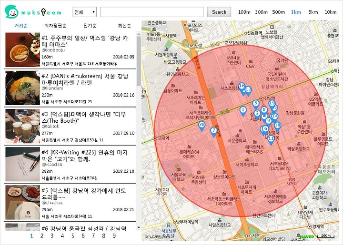Click author @chachac
This screenshot has height=245, width=343.
pos(52,203)
